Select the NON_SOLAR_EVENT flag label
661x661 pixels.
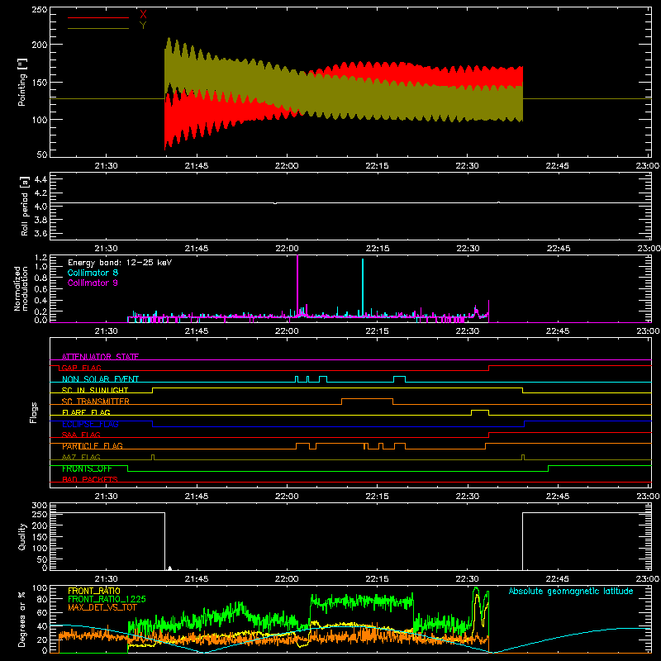coord(100,379)
